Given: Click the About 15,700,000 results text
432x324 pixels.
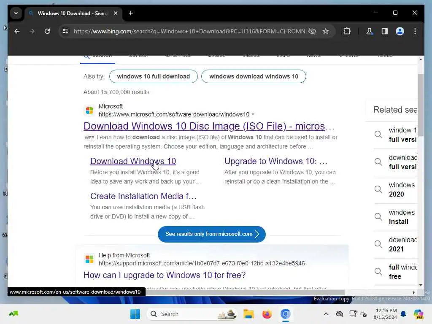Looking at the screenshot, I should click(116, 92).
